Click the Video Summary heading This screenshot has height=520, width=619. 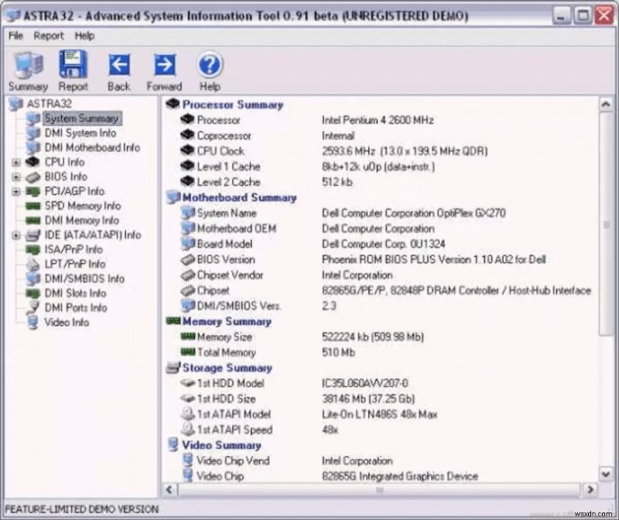(221, 445)
